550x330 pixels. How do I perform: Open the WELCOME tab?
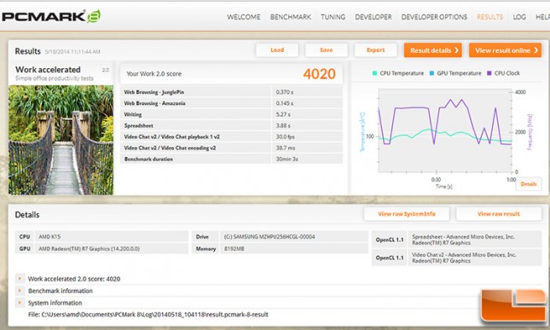[243, 17]
